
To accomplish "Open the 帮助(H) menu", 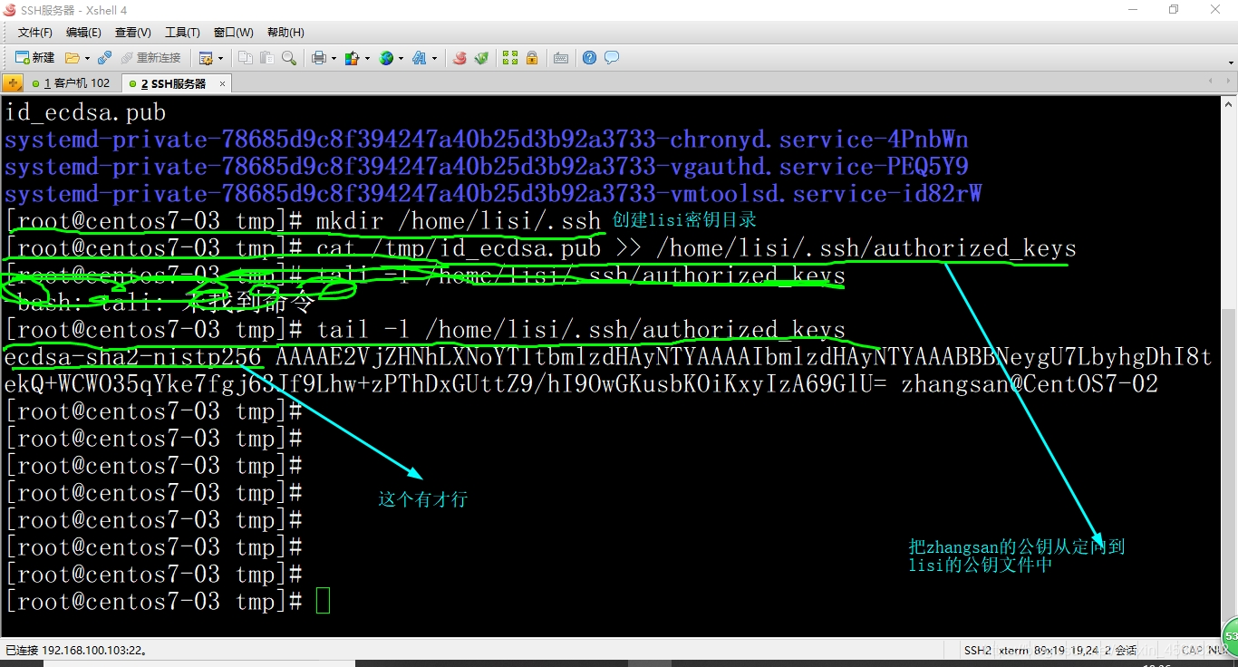I will pyautogui.click(x=285, y=33).
